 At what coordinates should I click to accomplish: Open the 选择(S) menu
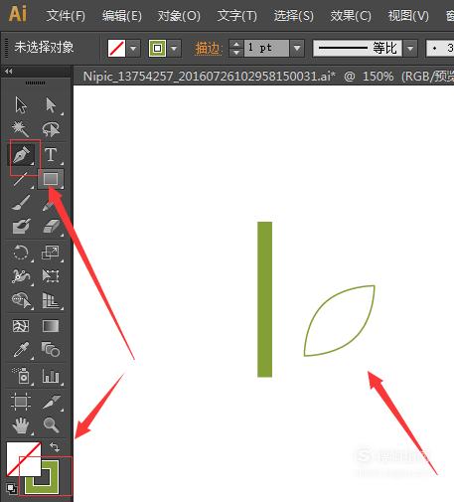[294, 16]
